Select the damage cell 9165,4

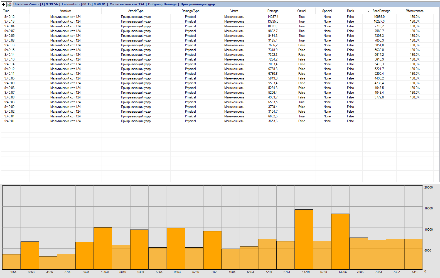[x=273, y=40]
